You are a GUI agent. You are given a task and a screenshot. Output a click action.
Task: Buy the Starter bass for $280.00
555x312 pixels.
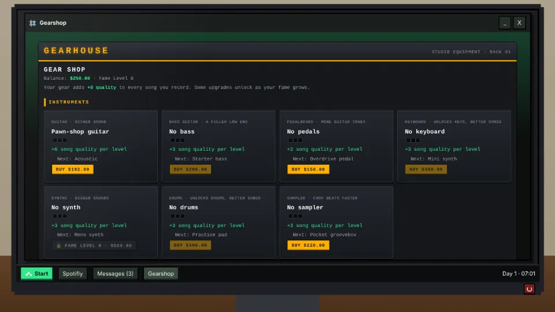pyautogui.click(x=190, y=169)
